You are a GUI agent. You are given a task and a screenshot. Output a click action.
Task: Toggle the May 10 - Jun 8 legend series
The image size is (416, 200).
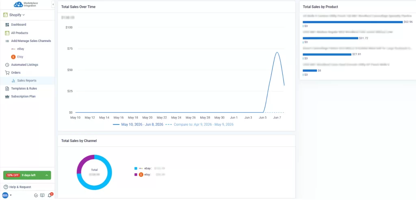[x=138, y=124]
